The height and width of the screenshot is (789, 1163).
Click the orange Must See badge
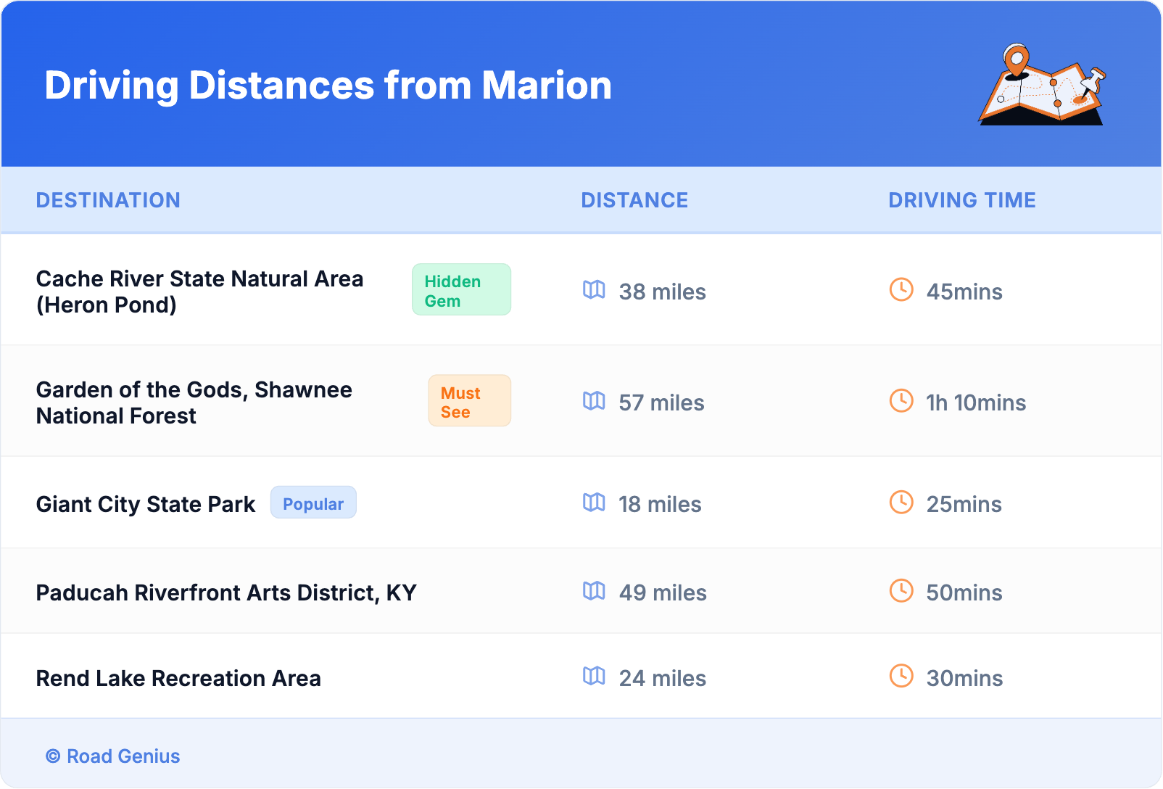coord(469,401)
